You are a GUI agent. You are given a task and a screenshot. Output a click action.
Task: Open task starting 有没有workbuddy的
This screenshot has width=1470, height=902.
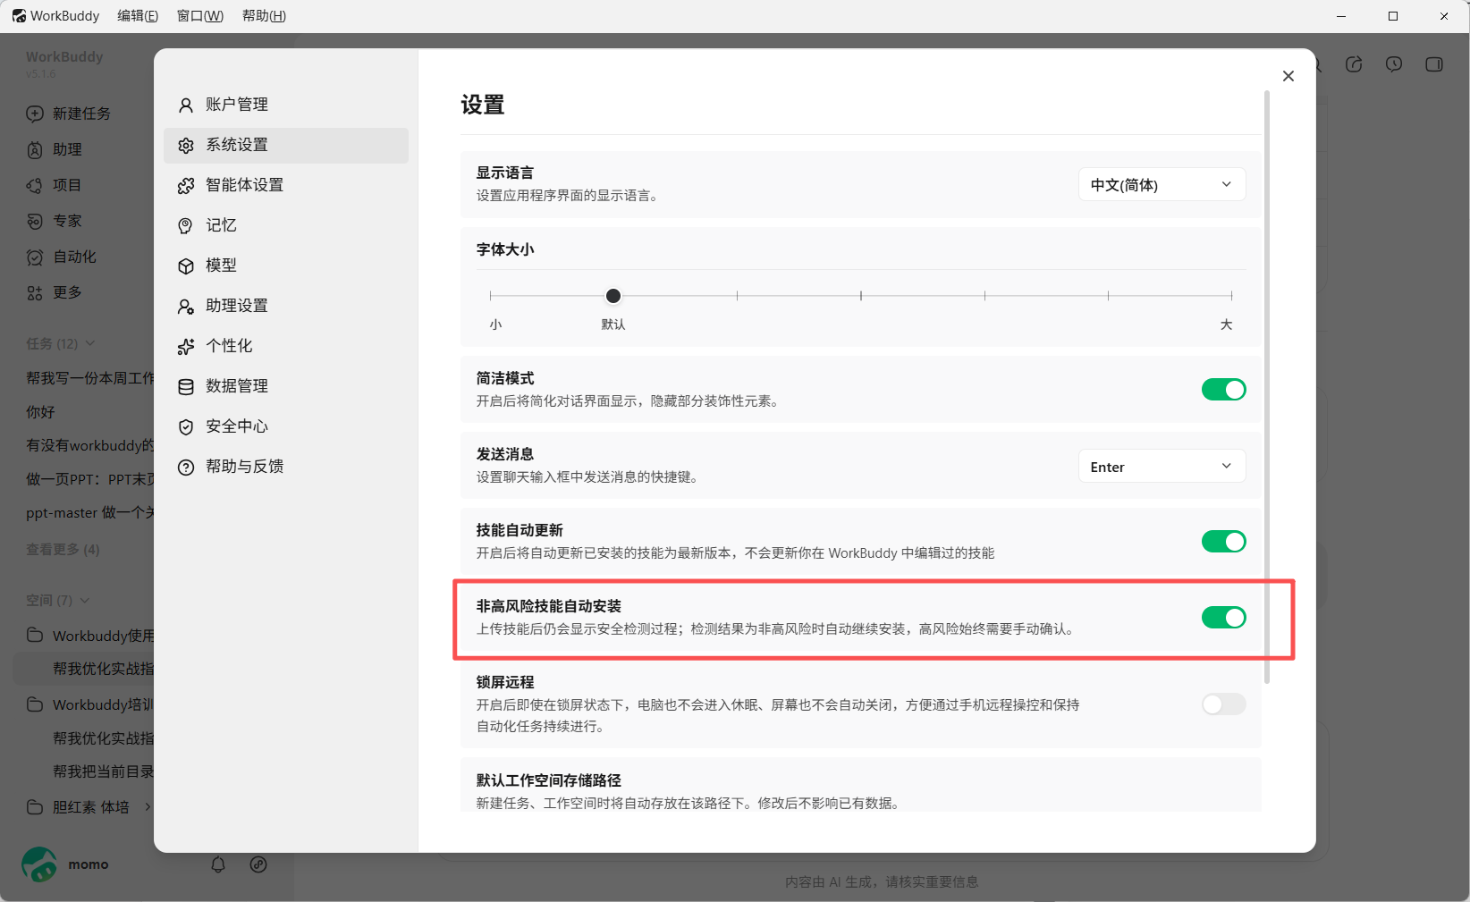(90, 445)
